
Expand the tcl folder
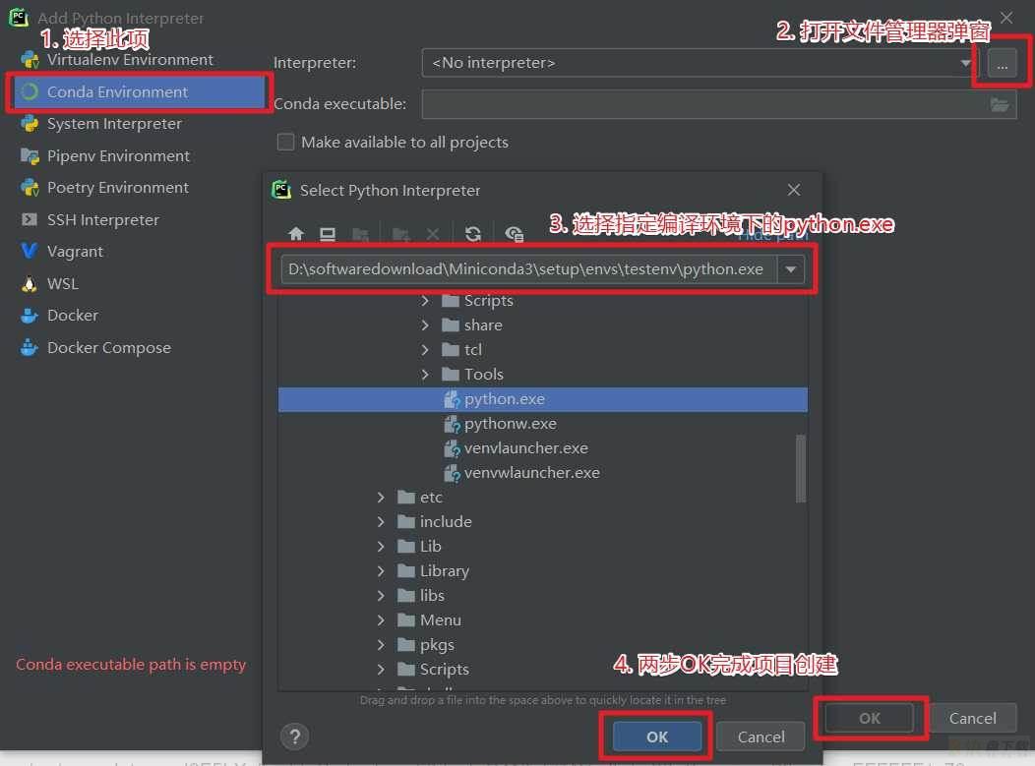[x=425, y=350]
